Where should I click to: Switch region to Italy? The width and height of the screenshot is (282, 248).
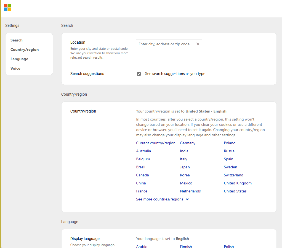tap(183, 159)
